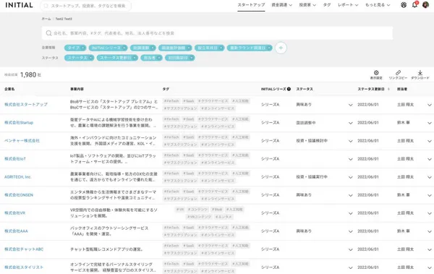Click the #VR tag in 株式会社VR row
434x274 pixels.
tap(180, 210)
